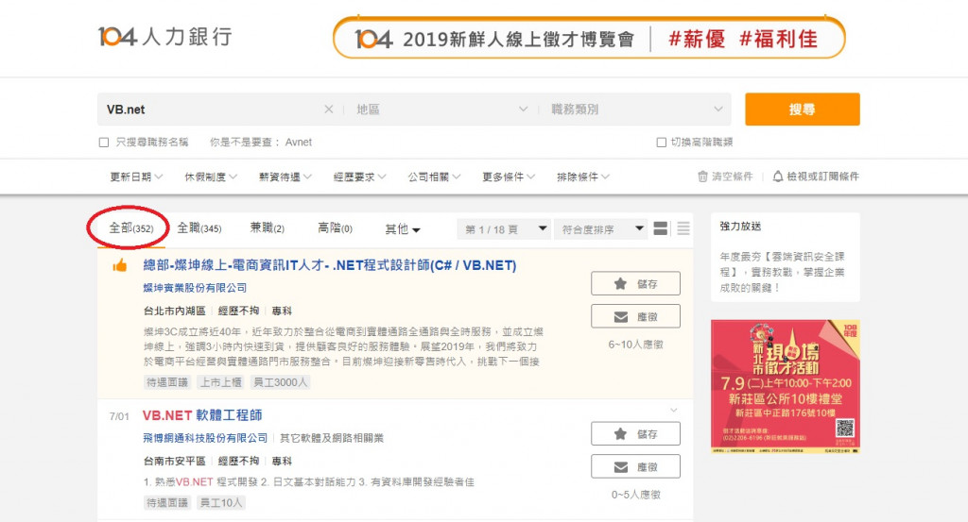
Task: Click 應徵 button for VB.NET 軟體工程師
Action: 636,467
